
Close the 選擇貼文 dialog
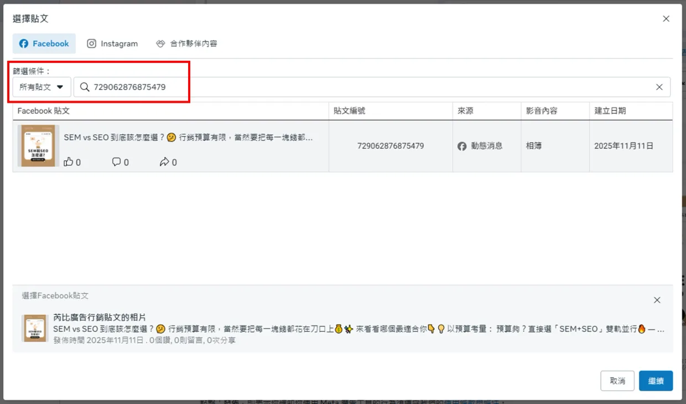tap(666, 19)
